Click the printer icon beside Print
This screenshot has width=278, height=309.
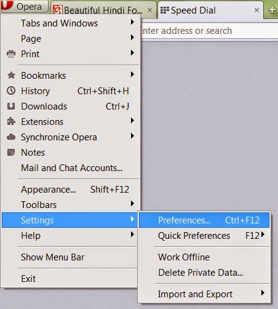click(11, 54)
